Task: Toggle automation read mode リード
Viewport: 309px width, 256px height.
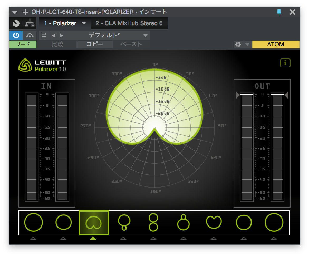Action: (23, 44)
